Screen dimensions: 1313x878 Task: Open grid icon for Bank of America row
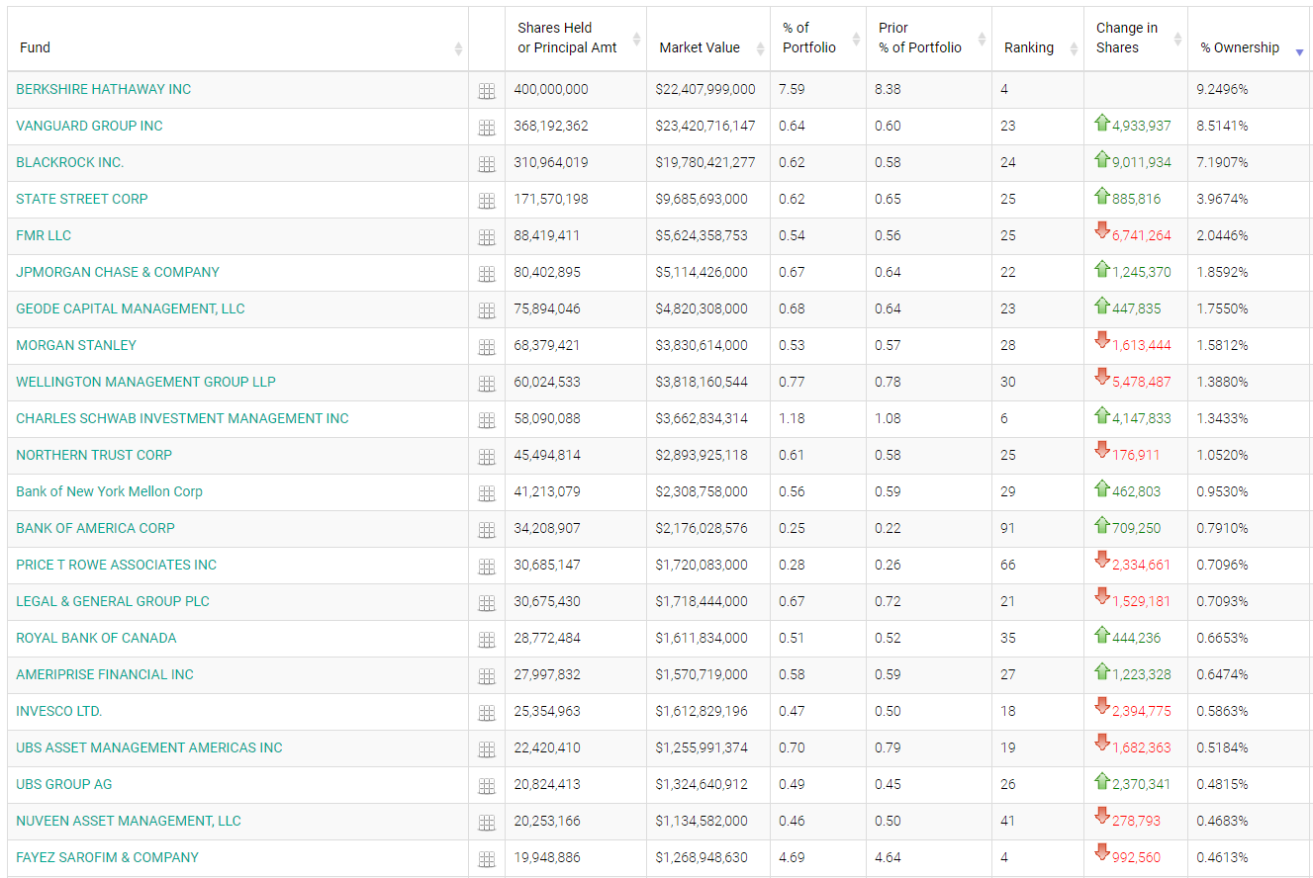tap(487, 530)
